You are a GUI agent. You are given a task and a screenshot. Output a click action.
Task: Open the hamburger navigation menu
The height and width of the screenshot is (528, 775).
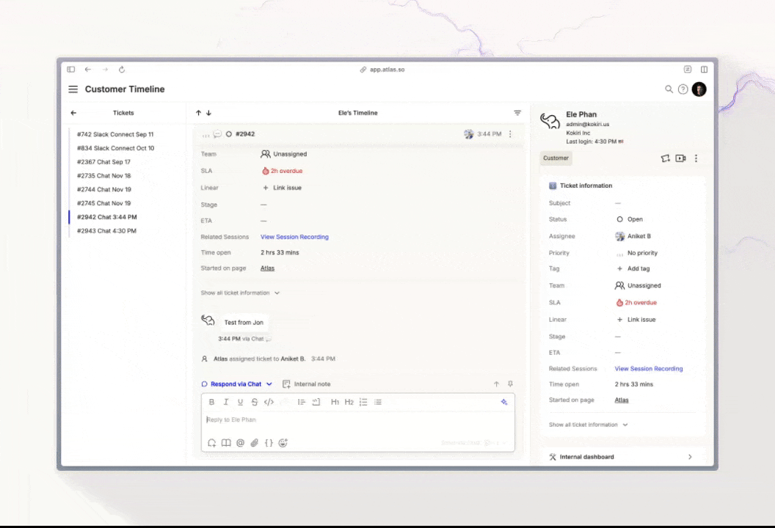point(73,89)
